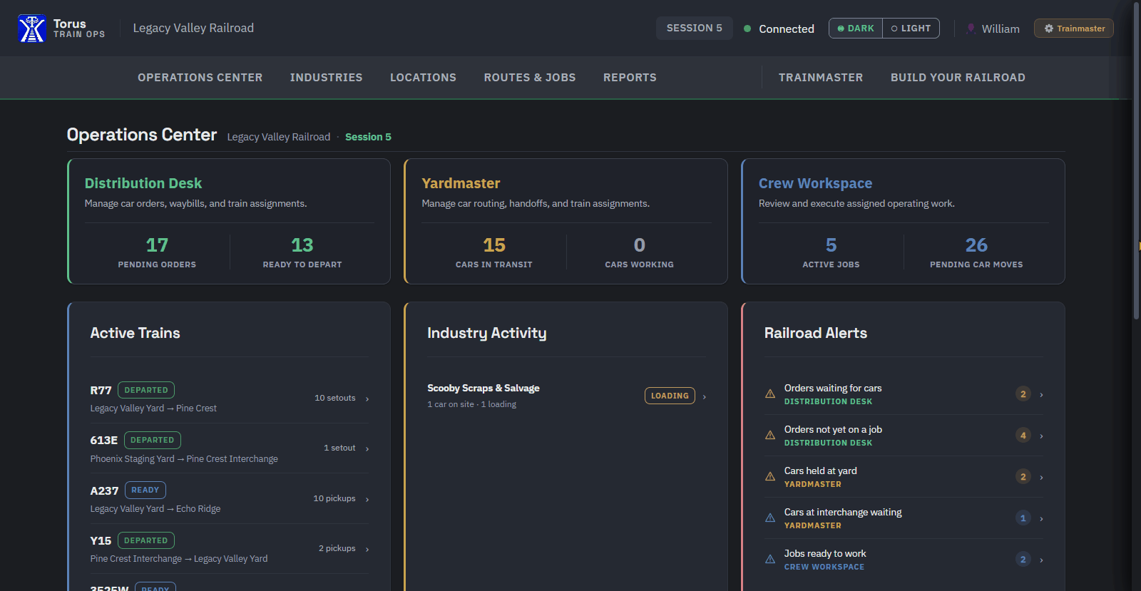Image resolution: width=1141 pixels, height=591 pixels.
Task: Expand Scooby Scraps & Salvage chevron
Action: (x=705, y=396)
